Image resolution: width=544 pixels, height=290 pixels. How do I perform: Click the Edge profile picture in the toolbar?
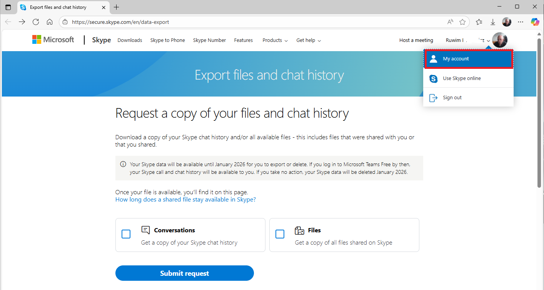click(507, 22)
